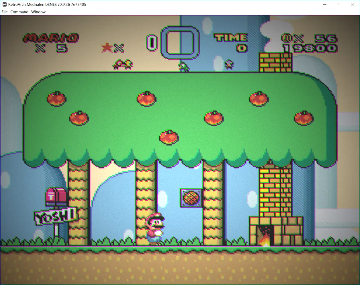This screenshot has width=360, height=285.
Task: Open the File menu
Action: 5,12
